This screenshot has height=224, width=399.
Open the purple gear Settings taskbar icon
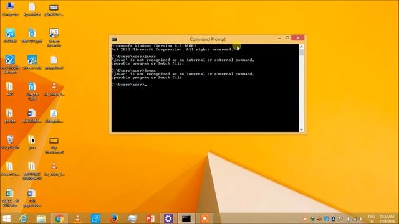coord(168,218)
